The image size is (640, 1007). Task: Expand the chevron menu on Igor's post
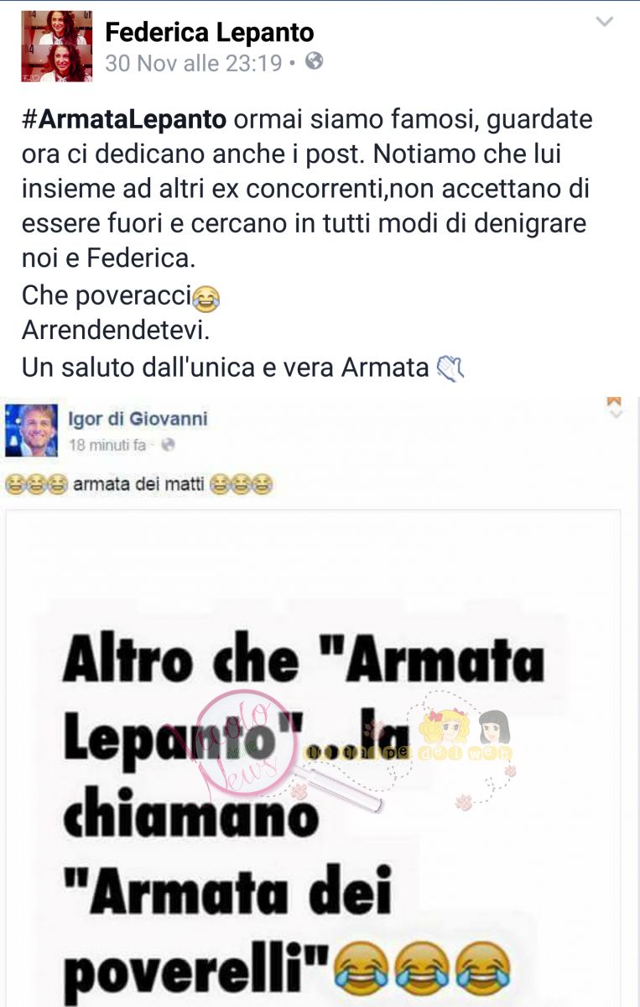[x=615, y=408]
